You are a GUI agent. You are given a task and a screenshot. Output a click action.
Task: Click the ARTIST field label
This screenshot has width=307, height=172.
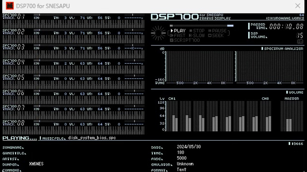click(11, 159)
